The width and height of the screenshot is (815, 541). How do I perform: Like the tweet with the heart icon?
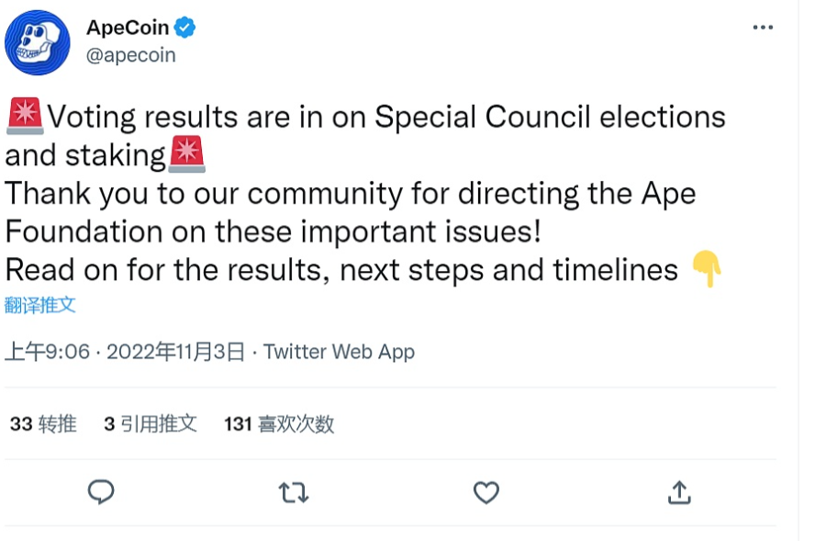(486, 493)
